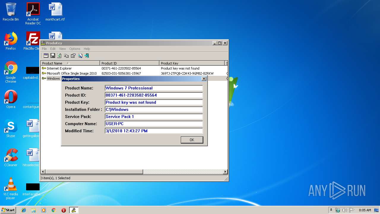The height and width of the screenshot is (214, 380).
Task: Sort by the Product Name column header
Action: pos(70,63)
